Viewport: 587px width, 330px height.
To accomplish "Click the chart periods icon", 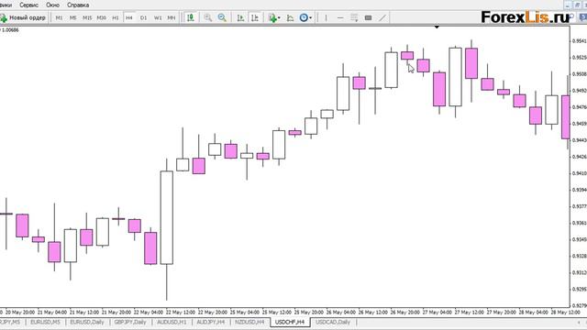I will tap(290, 17).
